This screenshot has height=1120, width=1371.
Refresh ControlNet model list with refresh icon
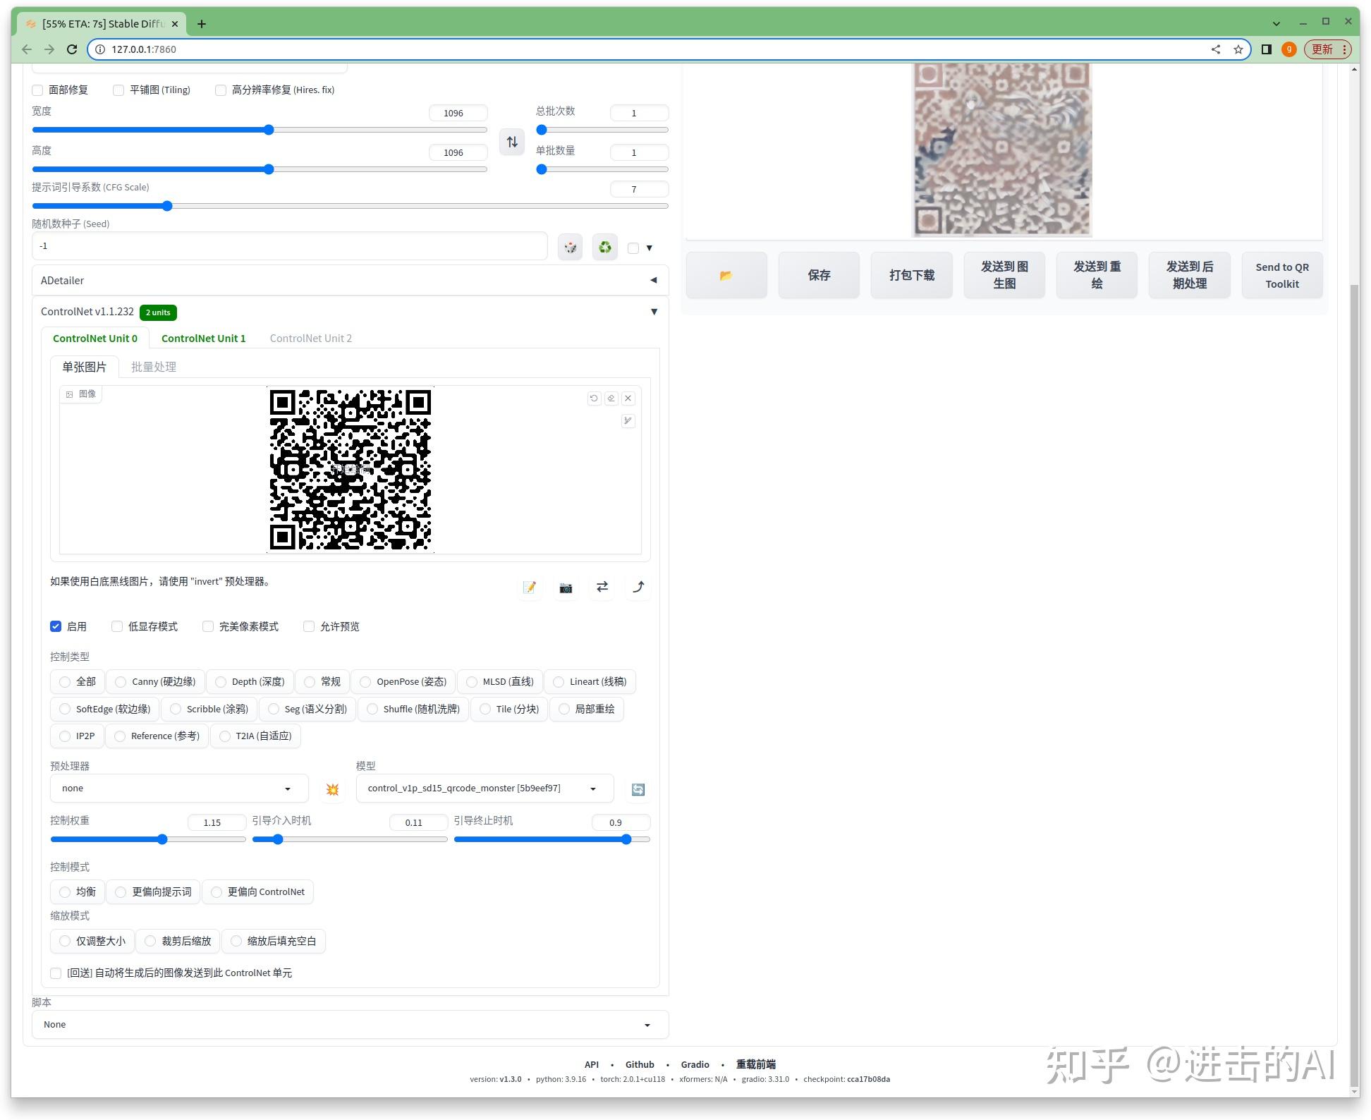(637, 789)
